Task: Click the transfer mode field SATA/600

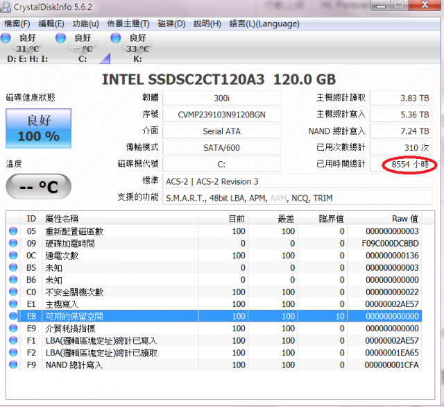Action: coord(221,147)
